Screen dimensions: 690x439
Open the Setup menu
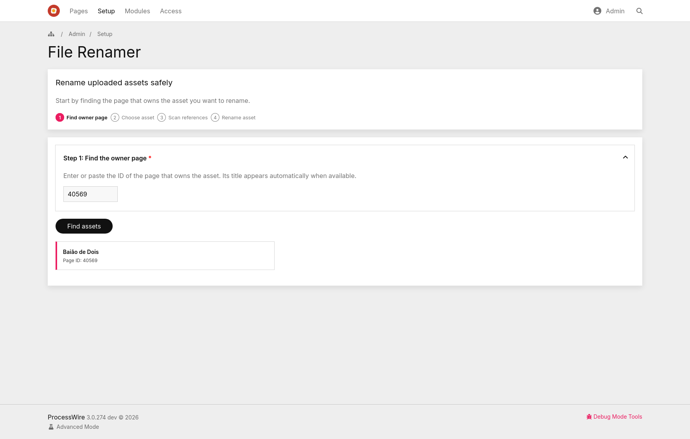pos(106,11)
